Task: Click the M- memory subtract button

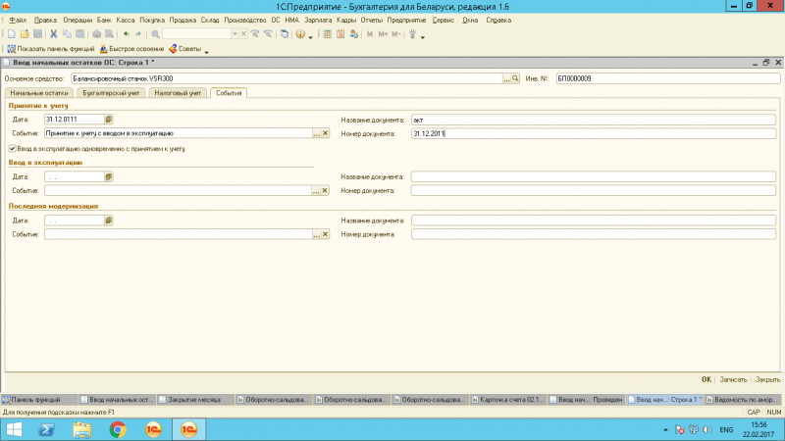Action: click(396, 34)
